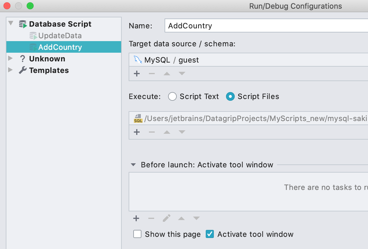Click the Name input field
Image resolution: width=368 pixels, height=249 pixels.
(x=266, y=25)
